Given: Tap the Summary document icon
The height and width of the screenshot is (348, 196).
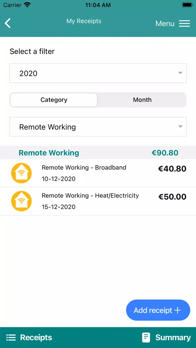Looking at the screenshot, I should tap(146, 338).
